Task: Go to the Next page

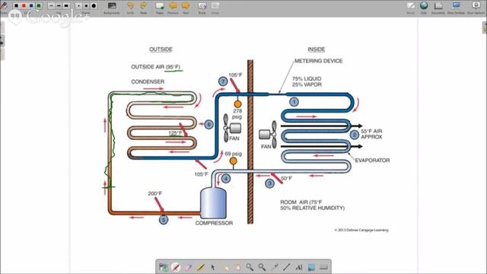Action: pos(186,8)
